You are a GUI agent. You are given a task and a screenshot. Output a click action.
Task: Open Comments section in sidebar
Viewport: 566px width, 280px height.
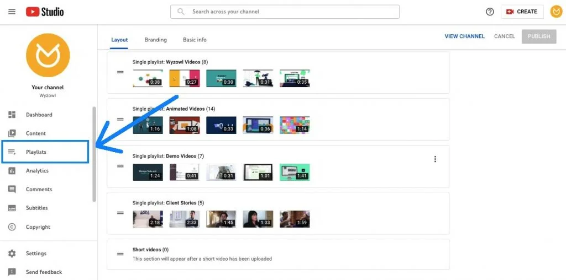coord(39,189)
